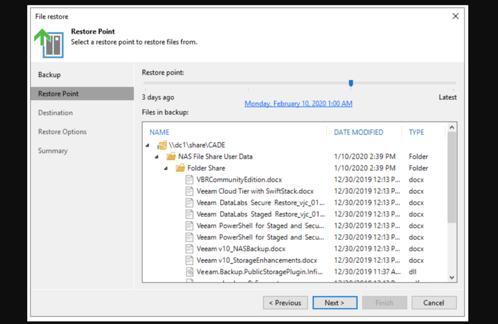This screenshot has width=498, height=324.
Task: Click the file icon for Veeam Cloud Tier with SwiftStack.docx
Action: 189,191
